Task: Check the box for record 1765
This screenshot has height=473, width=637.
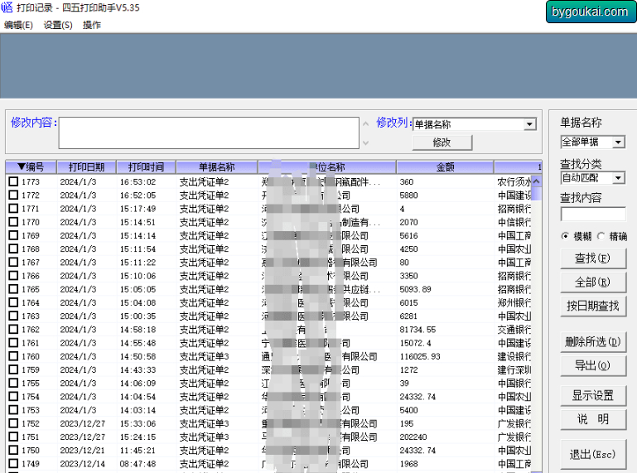Action: (x=13, y=288)
